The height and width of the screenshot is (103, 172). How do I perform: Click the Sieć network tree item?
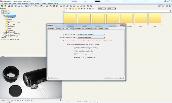point(5,38)
